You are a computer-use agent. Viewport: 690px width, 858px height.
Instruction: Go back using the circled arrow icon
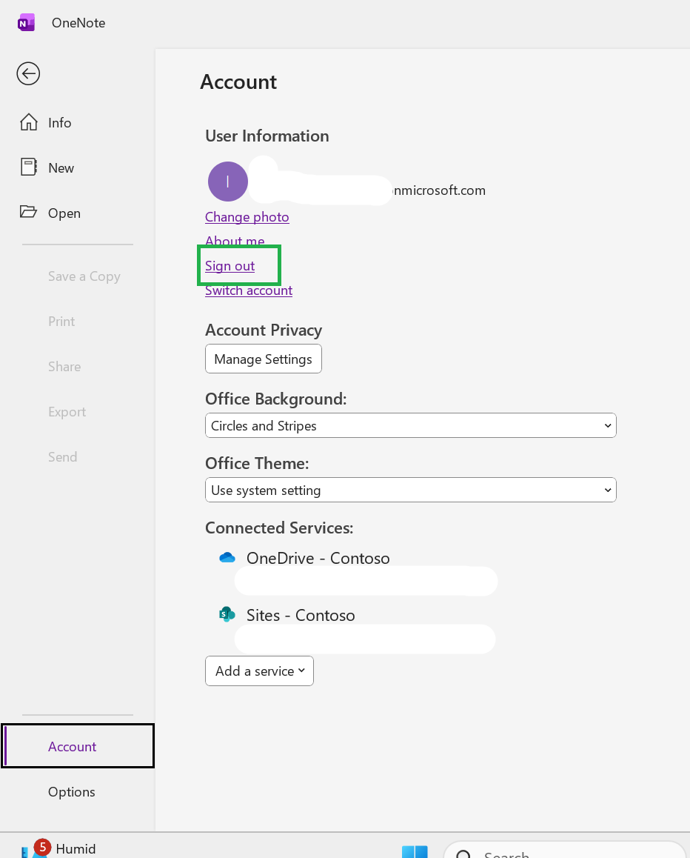(x=28, y=73)
